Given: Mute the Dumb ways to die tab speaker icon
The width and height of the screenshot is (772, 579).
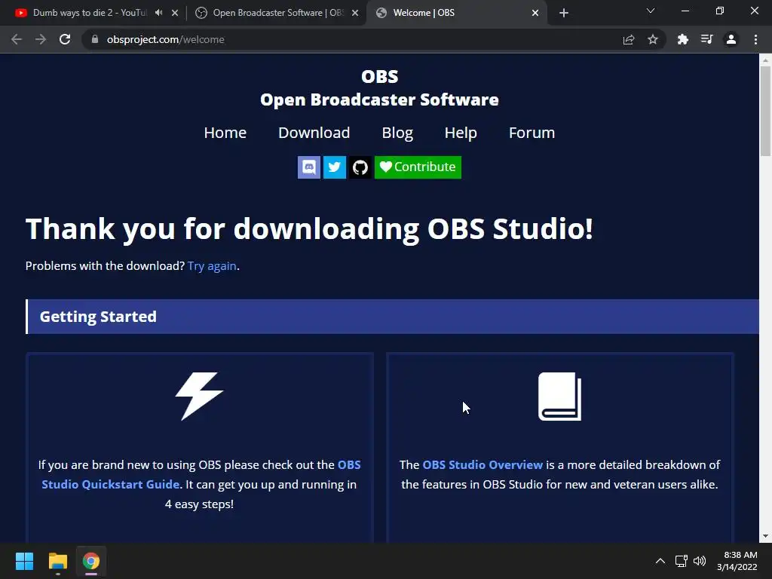Looking at the screenshot, I should 158,13.
